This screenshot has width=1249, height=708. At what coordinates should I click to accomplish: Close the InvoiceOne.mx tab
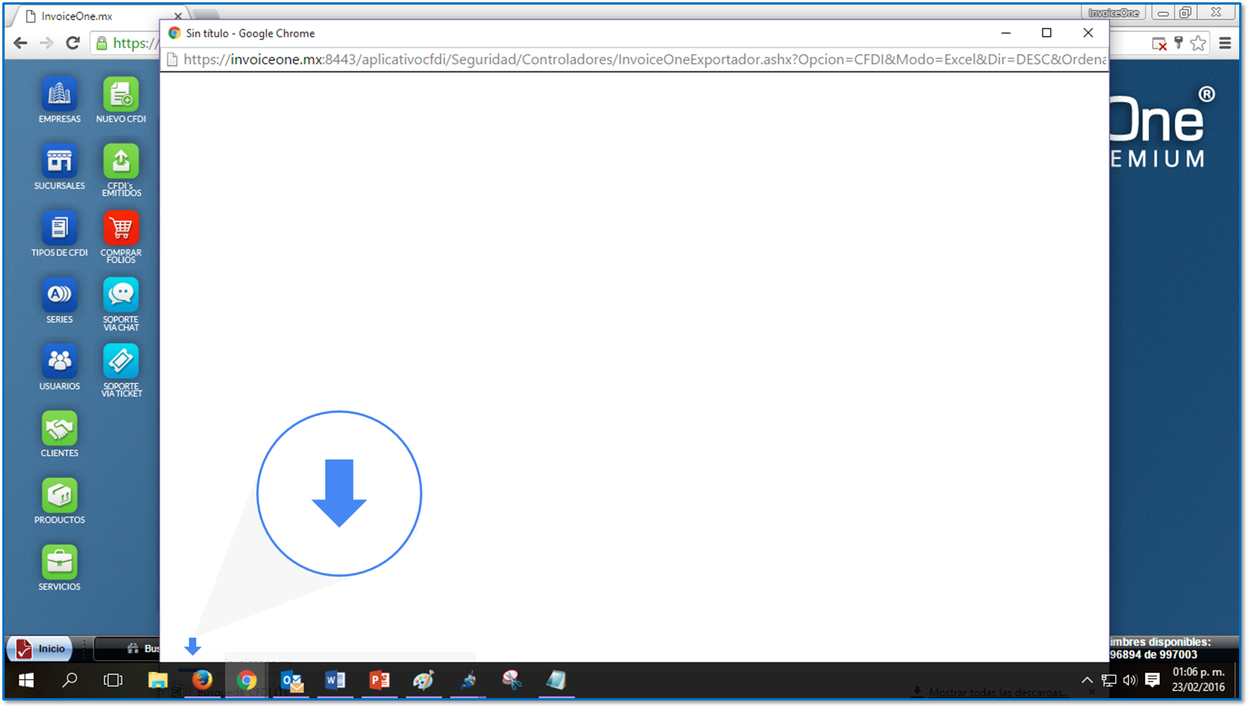point(178,16)
